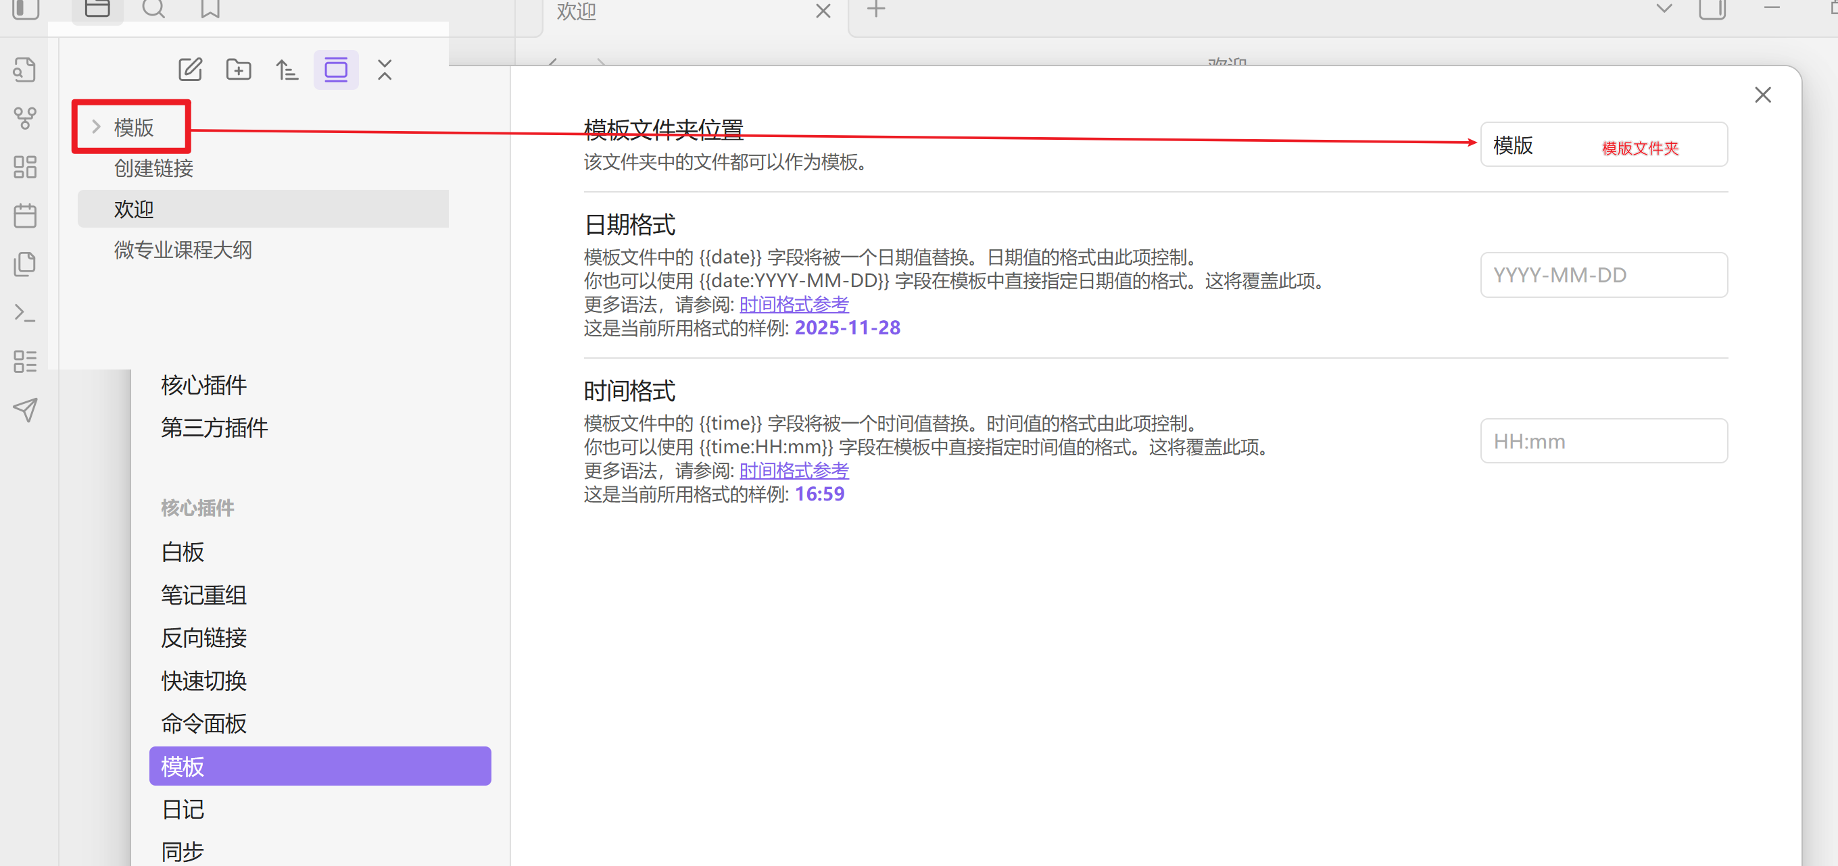Open 时间格式参考 link under 日期格式
The width and height of the screenshot is (1838, 866).
(x=794, y=305)
